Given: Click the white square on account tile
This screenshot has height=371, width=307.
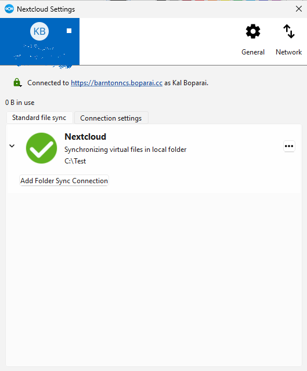Looking at the screenshot, I should coord(69,31).
